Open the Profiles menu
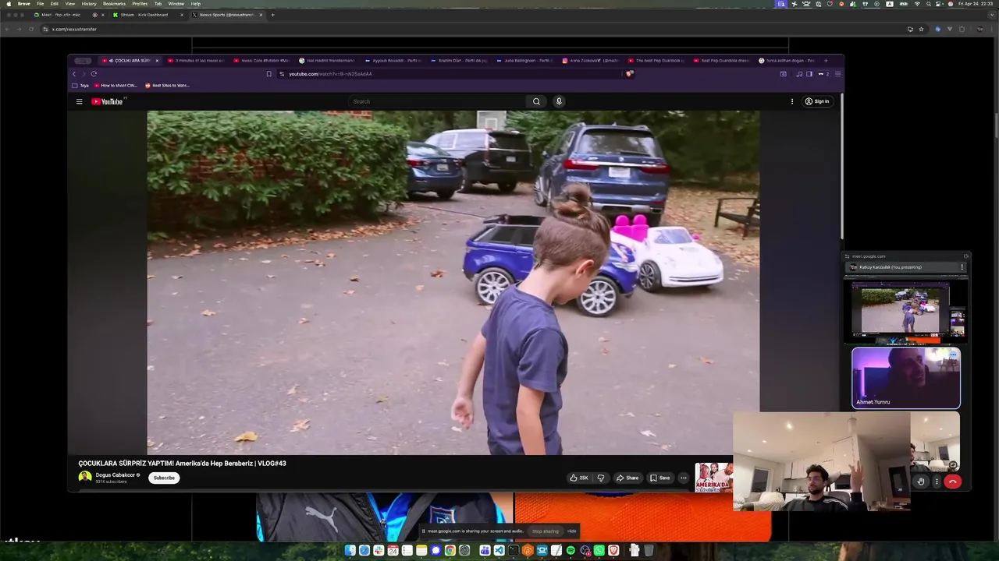 (140, 3)
